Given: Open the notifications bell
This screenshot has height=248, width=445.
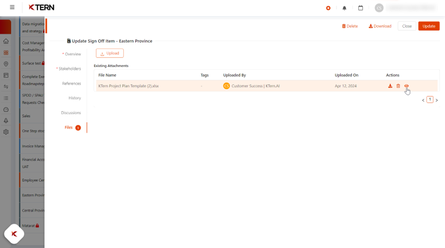Looking at the screenshot, I should [345, 8].
